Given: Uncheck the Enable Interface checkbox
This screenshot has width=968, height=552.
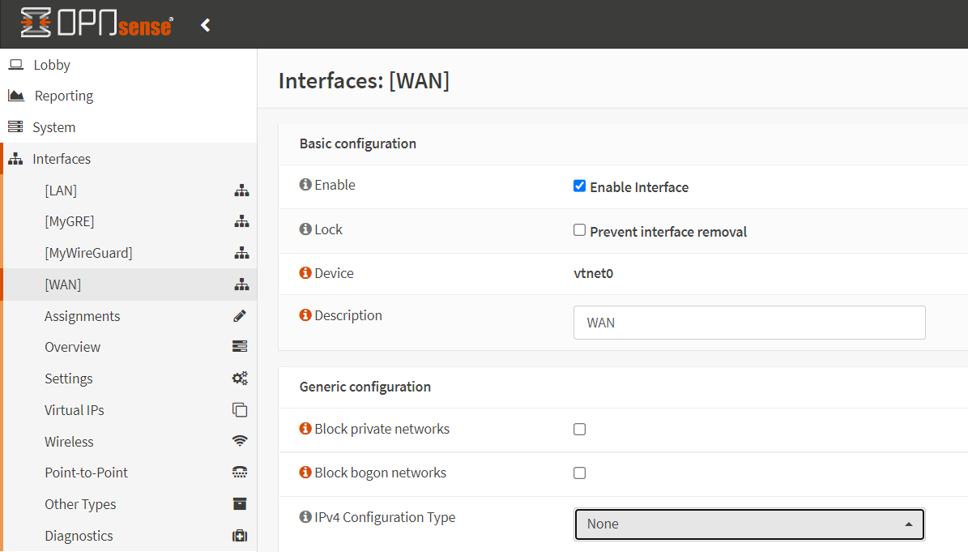Looking at the screenshot, I should coord(579,186).
